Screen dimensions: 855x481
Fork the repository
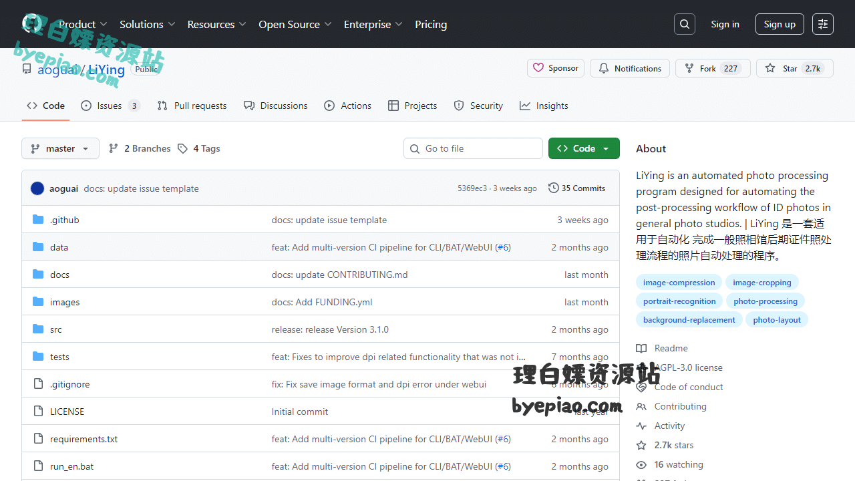pos(713,68)
